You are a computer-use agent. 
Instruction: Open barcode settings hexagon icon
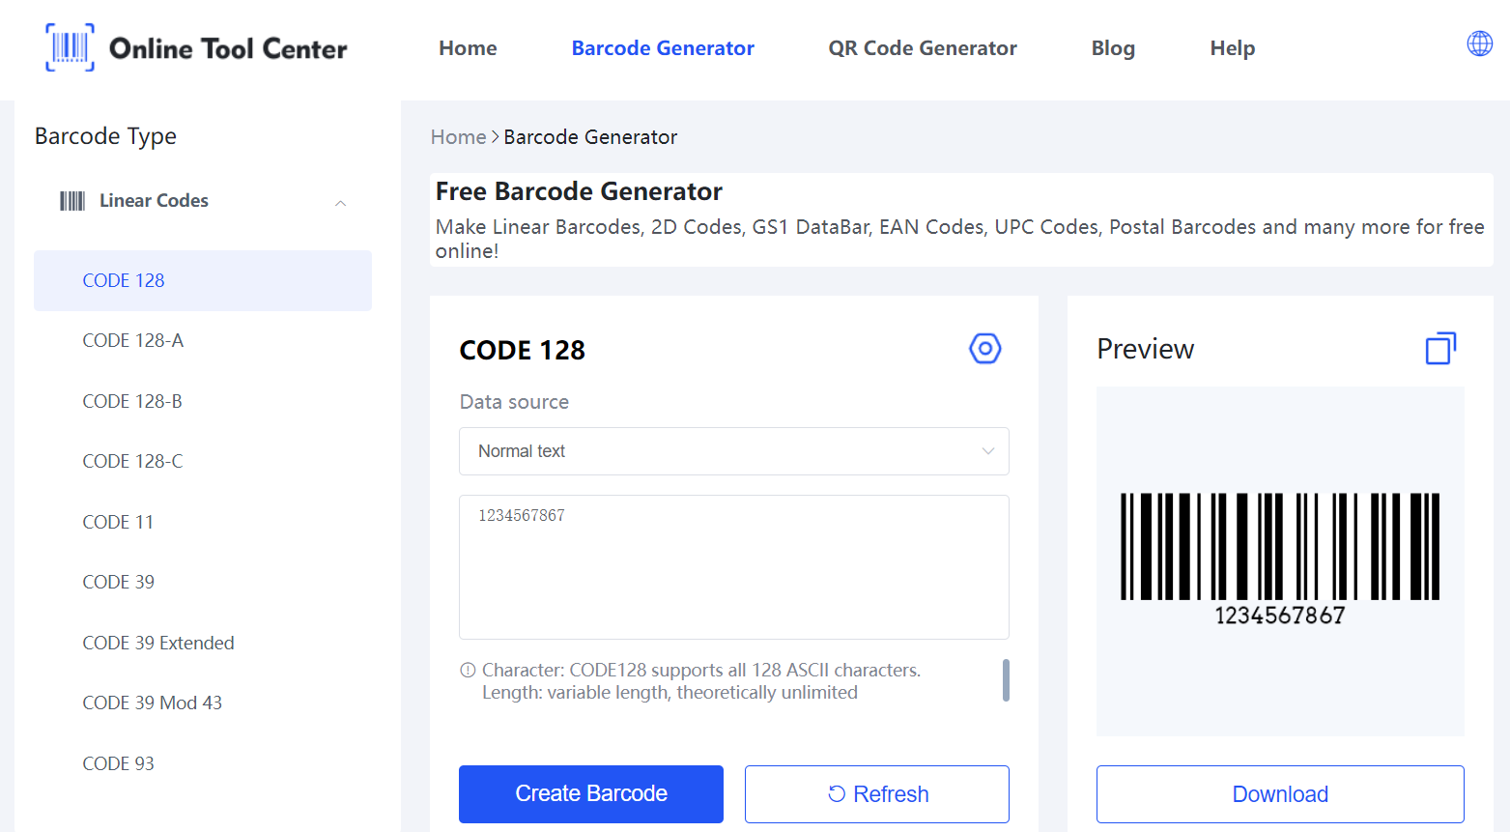[x=984, y=348]
